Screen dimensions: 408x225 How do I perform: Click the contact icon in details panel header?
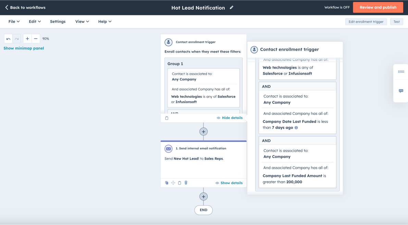[254, 50]
